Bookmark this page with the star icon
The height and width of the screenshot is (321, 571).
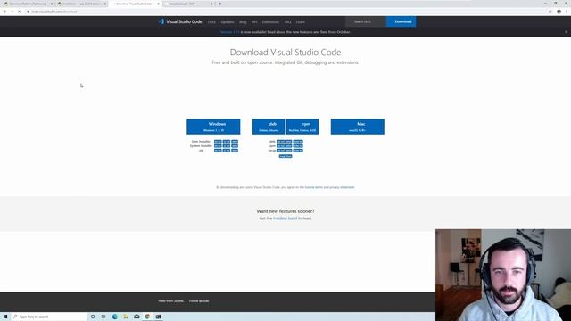click(x=550, y=12)
